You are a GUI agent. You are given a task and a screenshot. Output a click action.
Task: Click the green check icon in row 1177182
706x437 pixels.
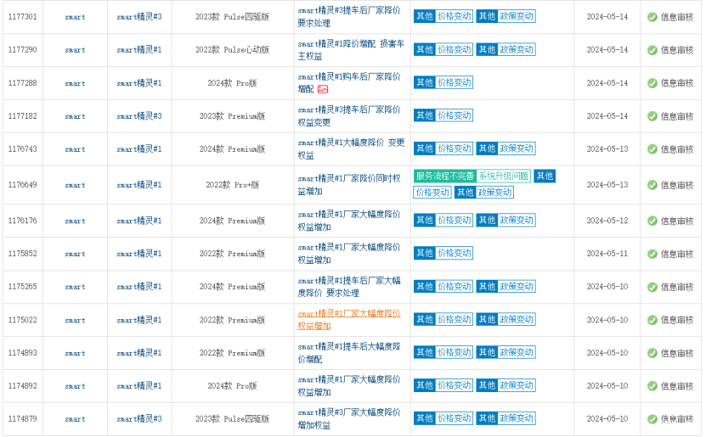pos(652,116)
